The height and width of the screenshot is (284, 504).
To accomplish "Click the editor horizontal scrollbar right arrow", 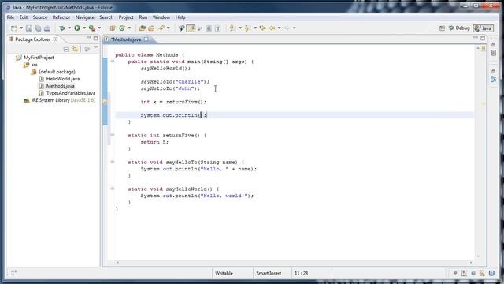I will tap(471, 263).
